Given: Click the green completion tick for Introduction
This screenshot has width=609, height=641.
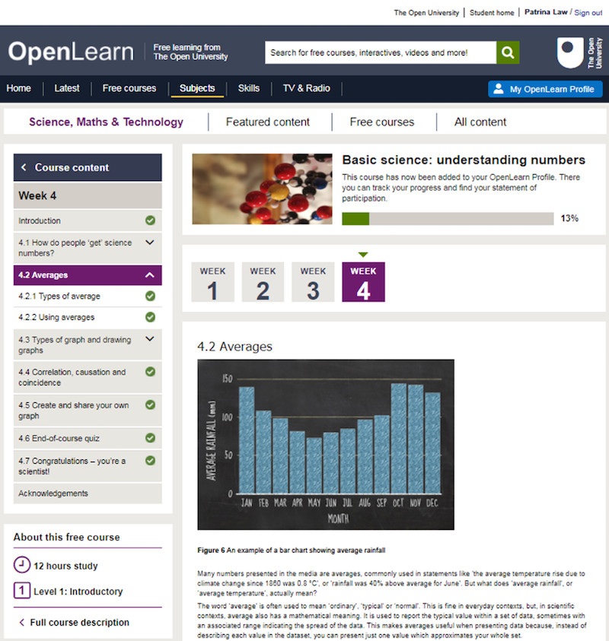Looking at the screenshot, I should pyautogui.click(x=150, y=221).
